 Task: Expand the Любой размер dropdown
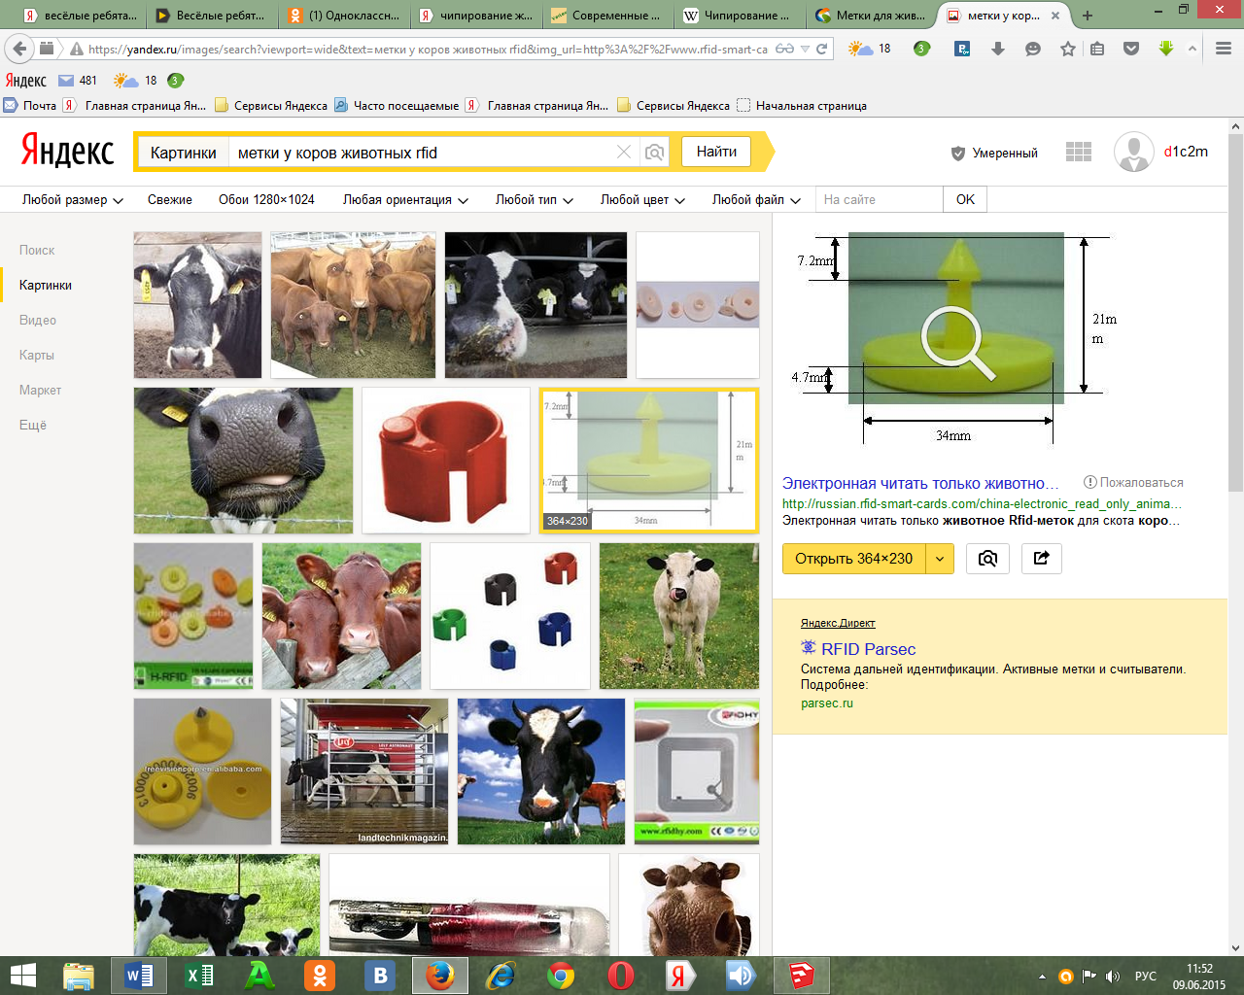pos(73,199)
